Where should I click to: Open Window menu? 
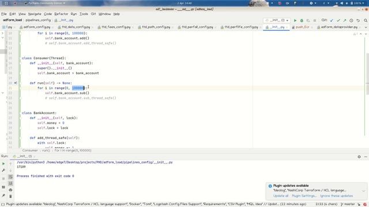click(104, 14)
